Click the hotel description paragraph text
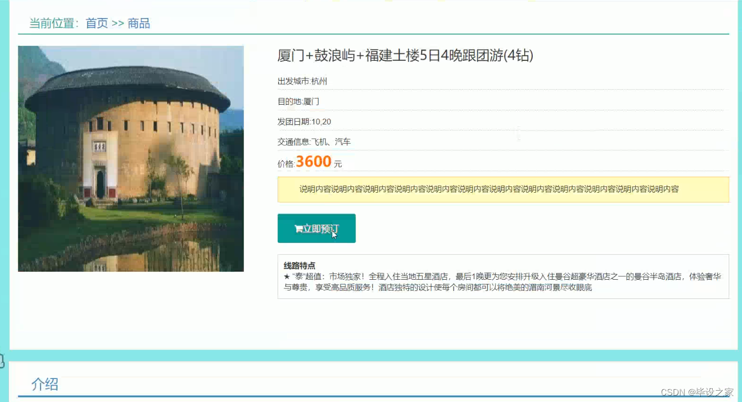 pos(502,282)
